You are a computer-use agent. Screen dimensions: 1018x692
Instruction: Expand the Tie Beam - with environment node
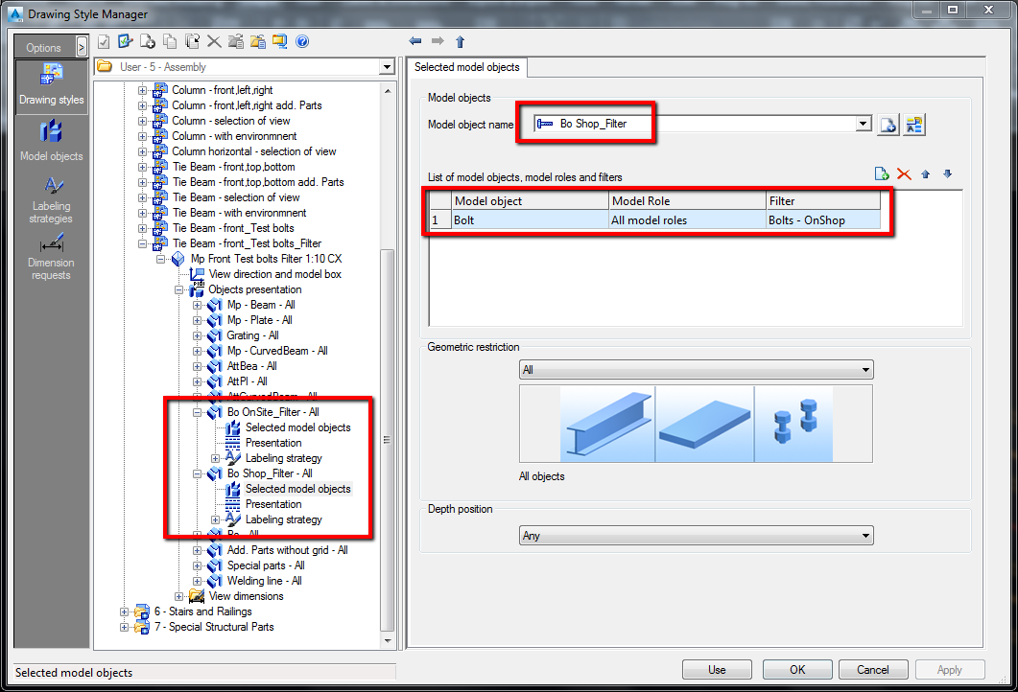tap(142, 212)
